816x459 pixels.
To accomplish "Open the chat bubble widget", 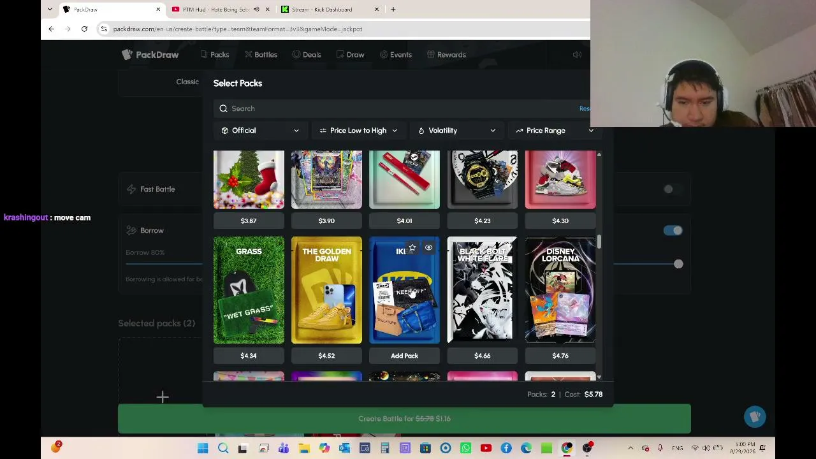I will (x=755, y=417).
